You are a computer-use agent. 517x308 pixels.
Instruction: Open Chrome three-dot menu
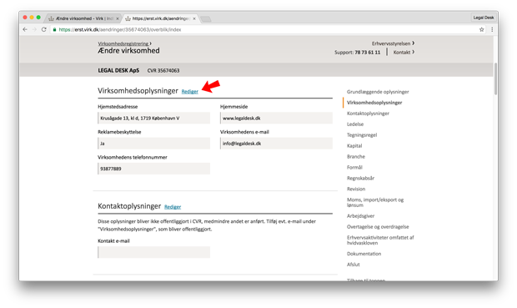[492, 29]
